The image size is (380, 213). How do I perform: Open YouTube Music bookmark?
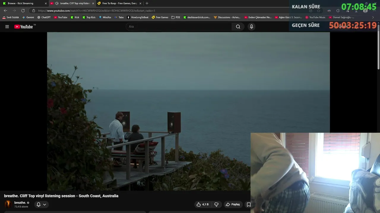pyautogui.click(x=315, y=17)
